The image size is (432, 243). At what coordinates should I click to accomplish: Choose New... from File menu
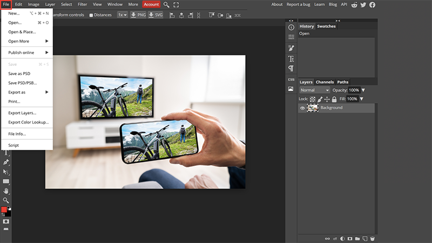(x=27, y=13)
